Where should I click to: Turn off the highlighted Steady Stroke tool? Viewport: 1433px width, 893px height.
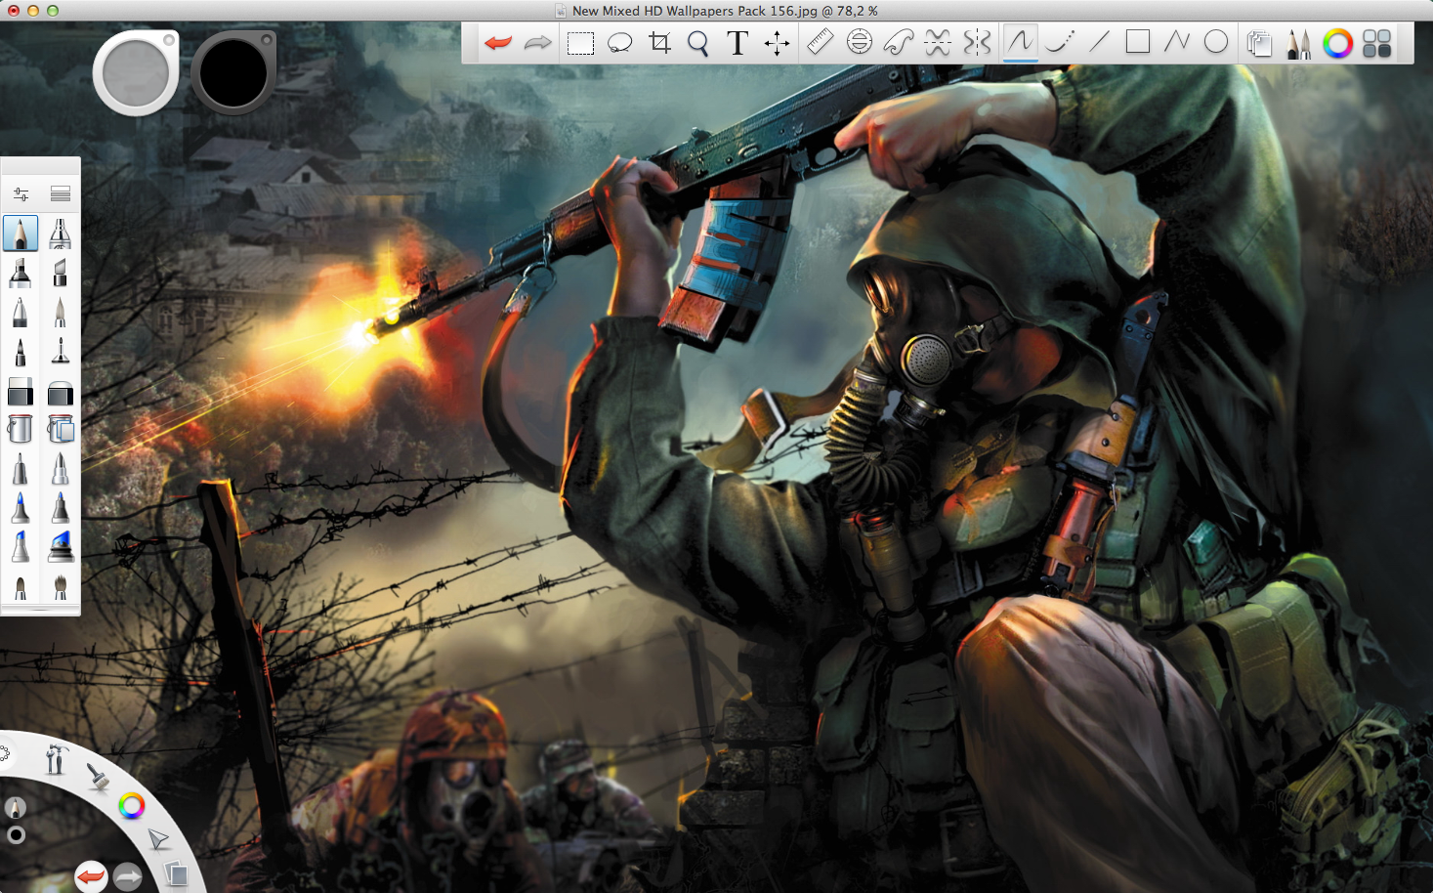click(x=1021, y=42)
